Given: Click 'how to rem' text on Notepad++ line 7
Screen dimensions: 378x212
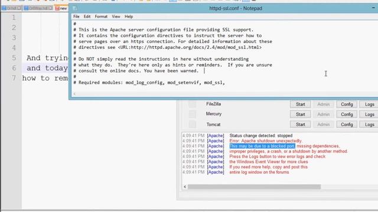Looking at the screenshot, I should point(45,78).
